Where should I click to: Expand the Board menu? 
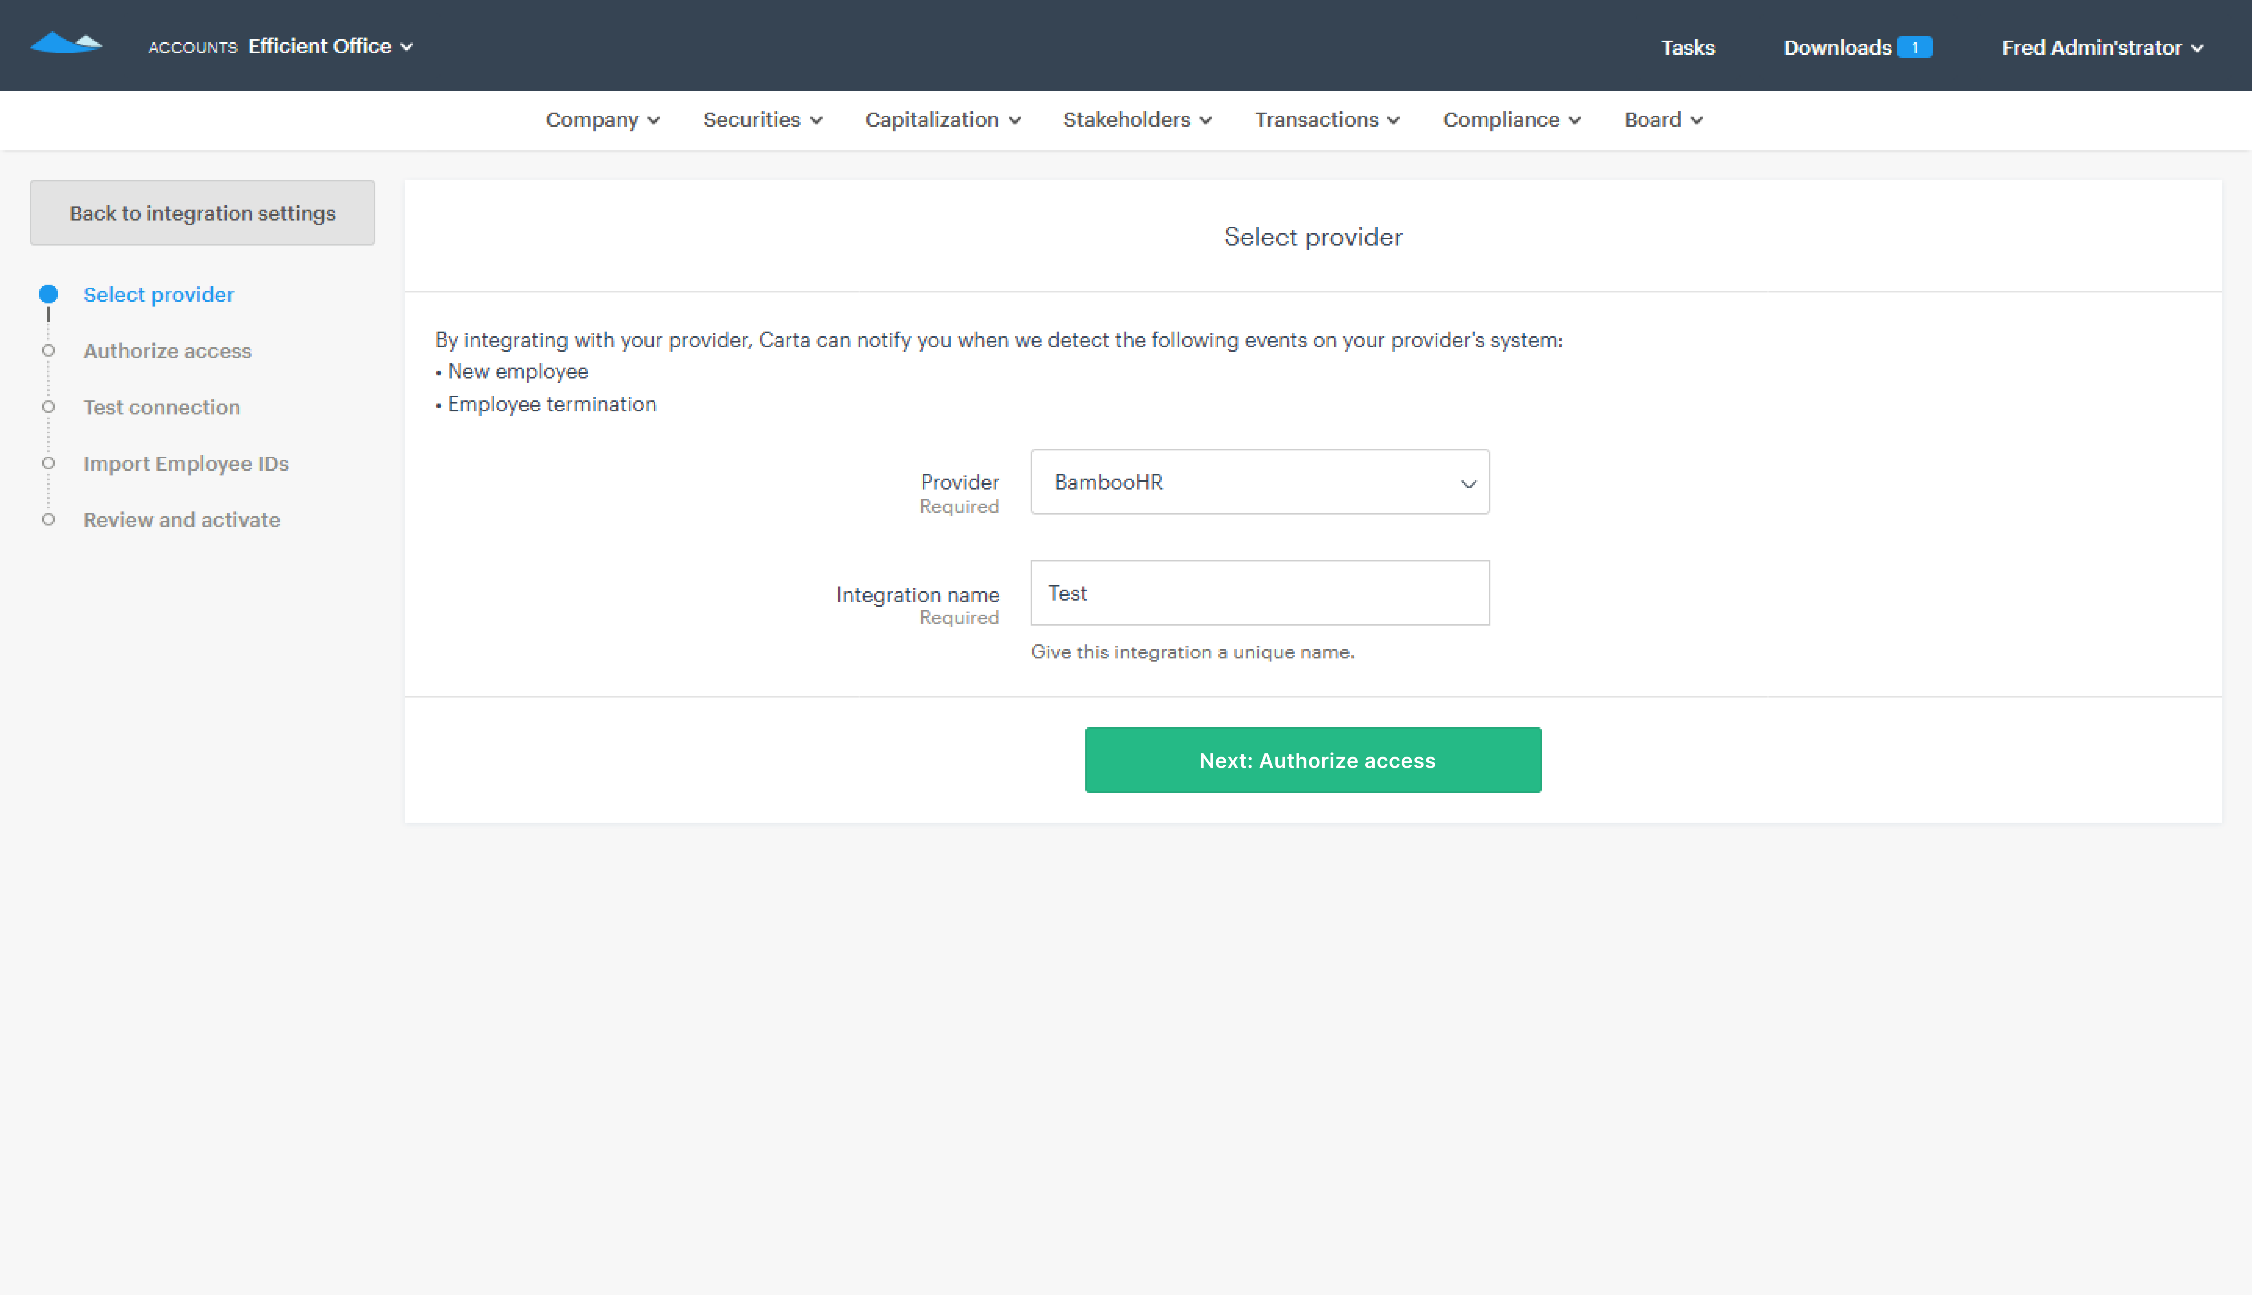[x=1664, y=120]
